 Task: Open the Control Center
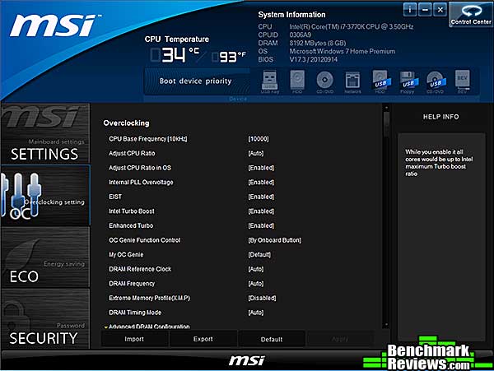[471, 15]
